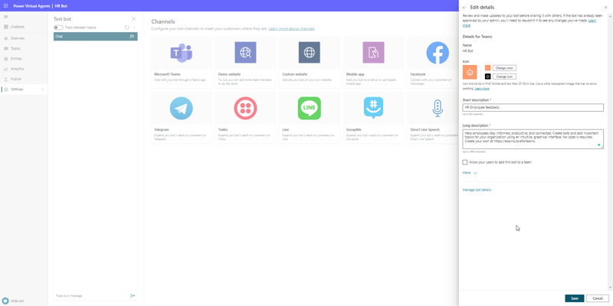613x306 pixels.
Task: Select the Custom website channel icon
Action: (310, 52)
